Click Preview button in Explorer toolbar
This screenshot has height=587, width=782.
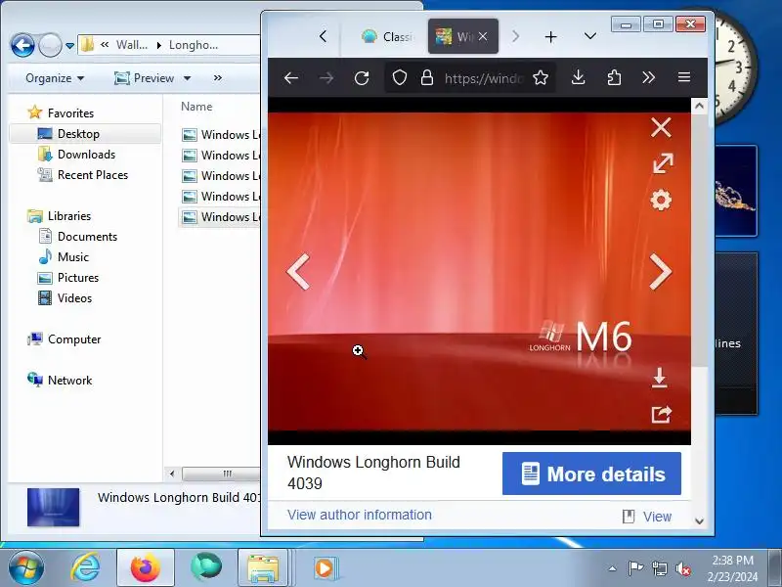(144, 78)
